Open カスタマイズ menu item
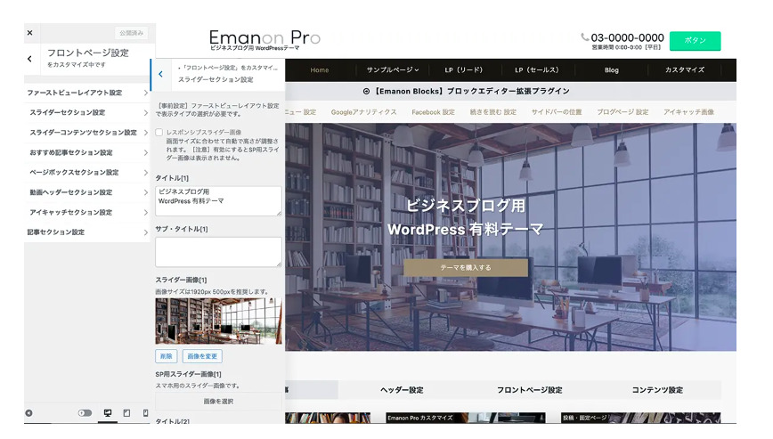 click(684, 70)
